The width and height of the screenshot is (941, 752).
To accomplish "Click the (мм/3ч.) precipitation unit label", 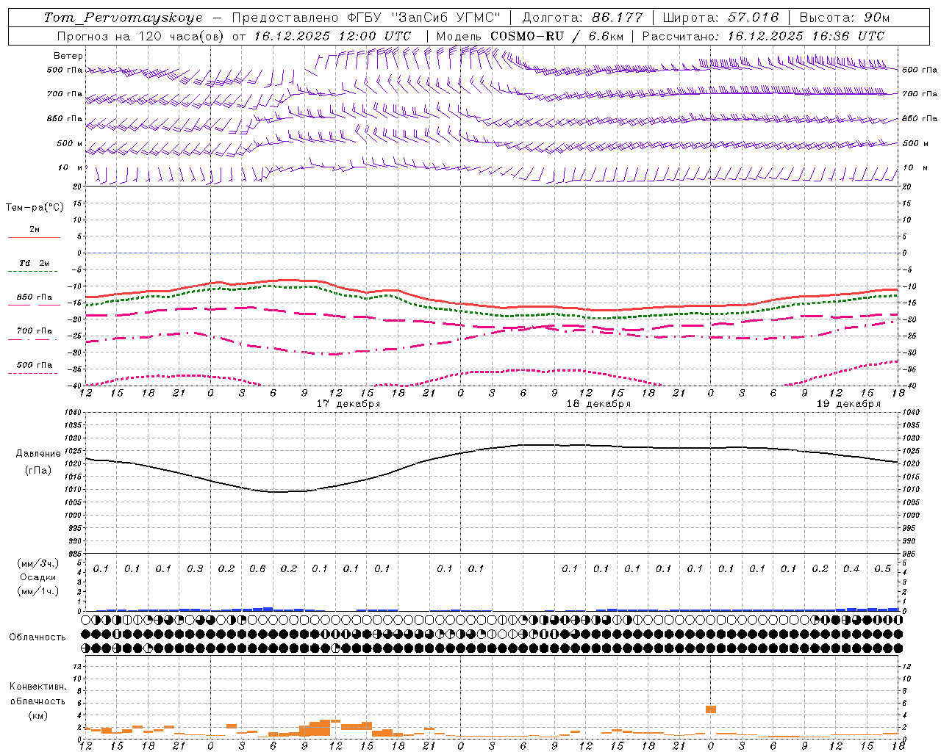I will [x=38, y=563].
